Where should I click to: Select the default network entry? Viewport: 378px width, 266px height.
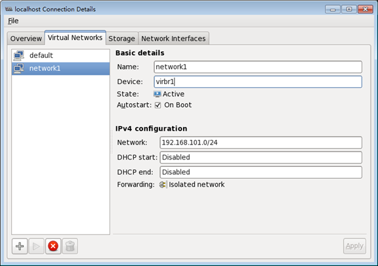coord(61,56)
